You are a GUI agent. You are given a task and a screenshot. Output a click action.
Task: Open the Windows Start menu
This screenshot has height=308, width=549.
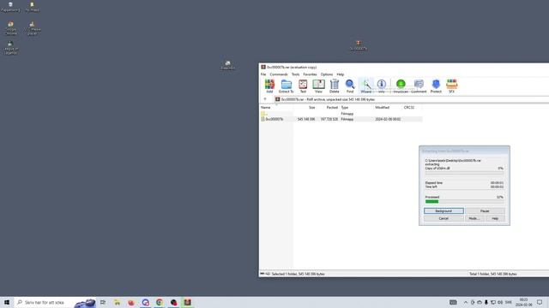7,302
